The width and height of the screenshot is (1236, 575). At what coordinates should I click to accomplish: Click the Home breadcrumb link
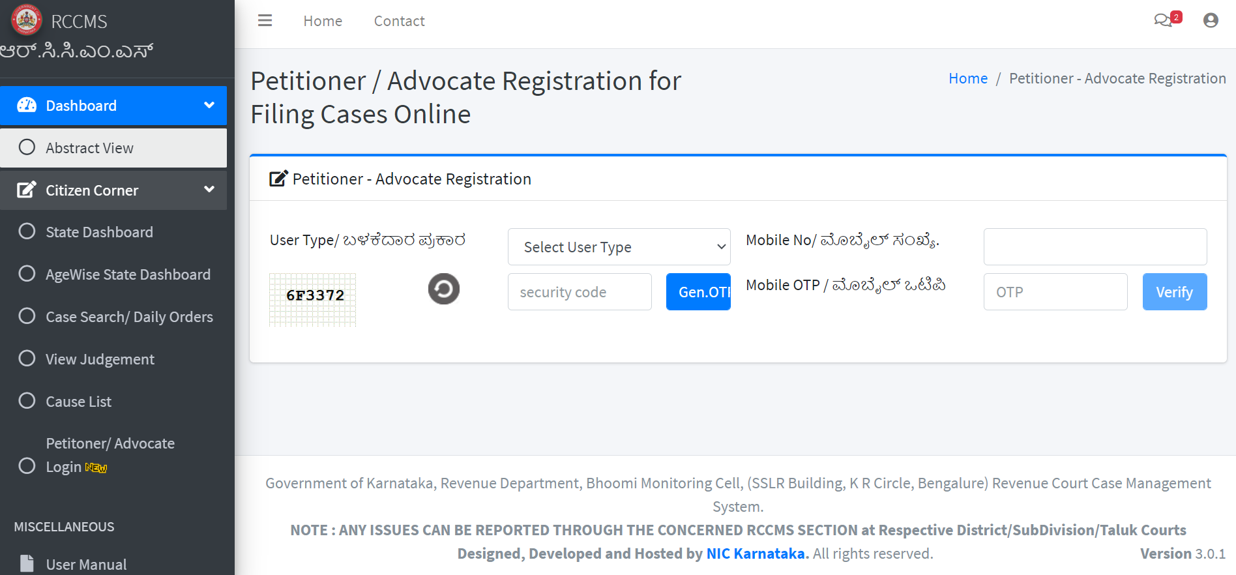tap(967, 78)
